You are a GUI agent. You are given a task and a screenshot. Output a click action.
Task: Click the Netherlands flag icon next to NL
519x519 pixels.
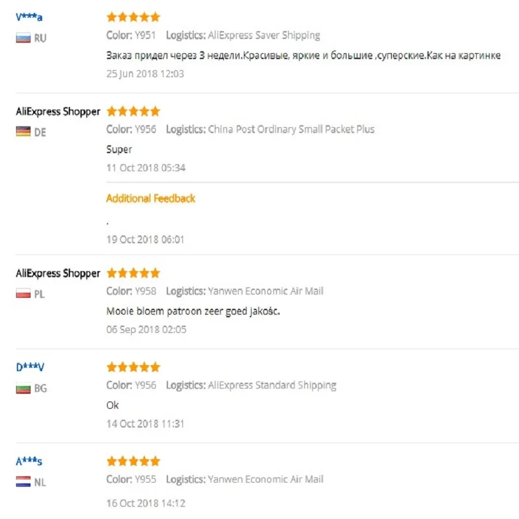[23, 481]
